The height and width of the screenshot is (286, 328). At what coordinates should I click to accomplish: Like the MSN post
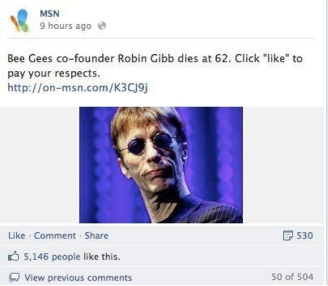click(x=17, y=236)
